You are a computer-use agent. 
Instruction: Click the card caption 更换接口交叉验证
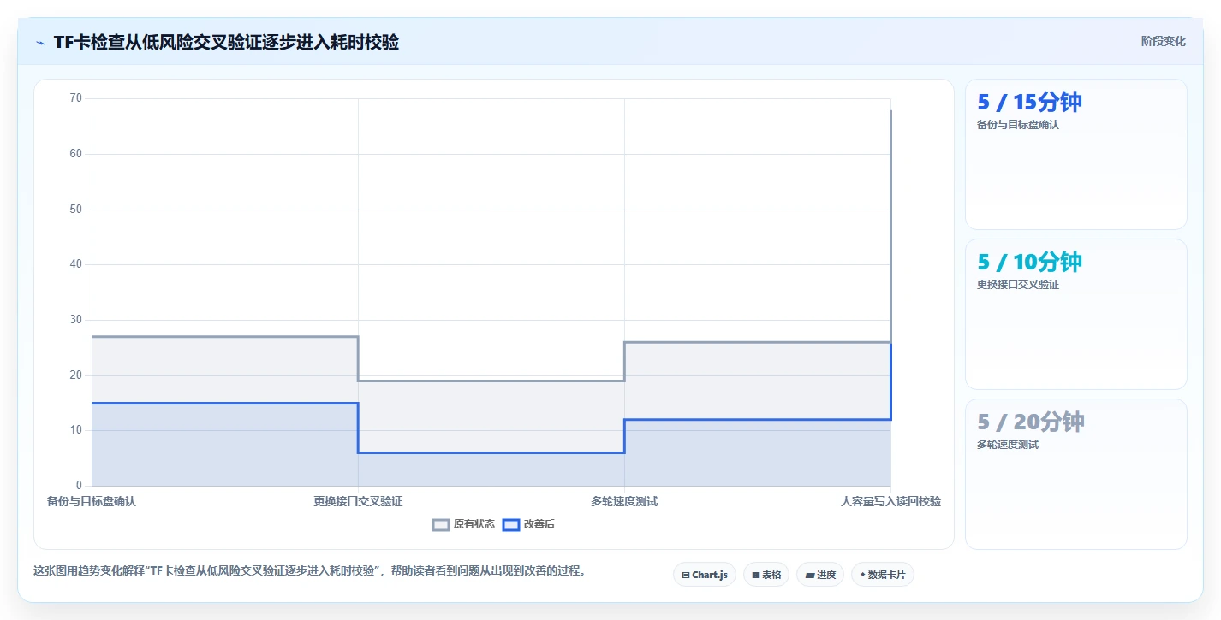pyautogui.click(x=1018, y=285)
